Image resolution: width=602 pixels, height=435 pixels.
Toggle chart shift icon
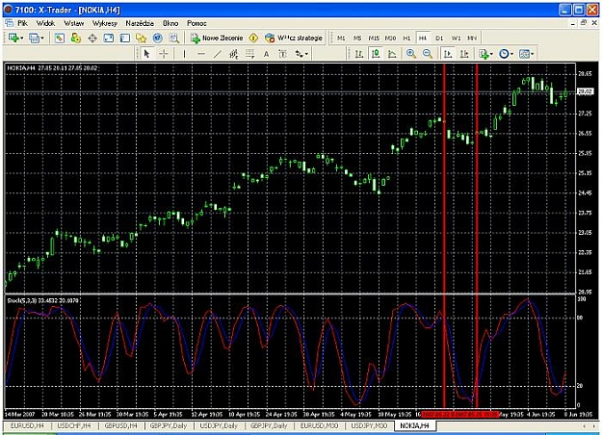pyautogui.click(x=464, y=54)
